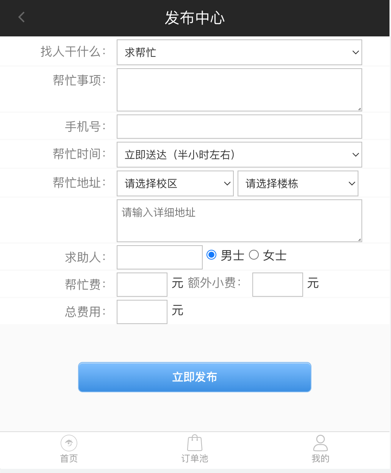Screen dimensions: 391x473
Task: Click the 额外小费 tip amount field
Action: tap(278, 285)
